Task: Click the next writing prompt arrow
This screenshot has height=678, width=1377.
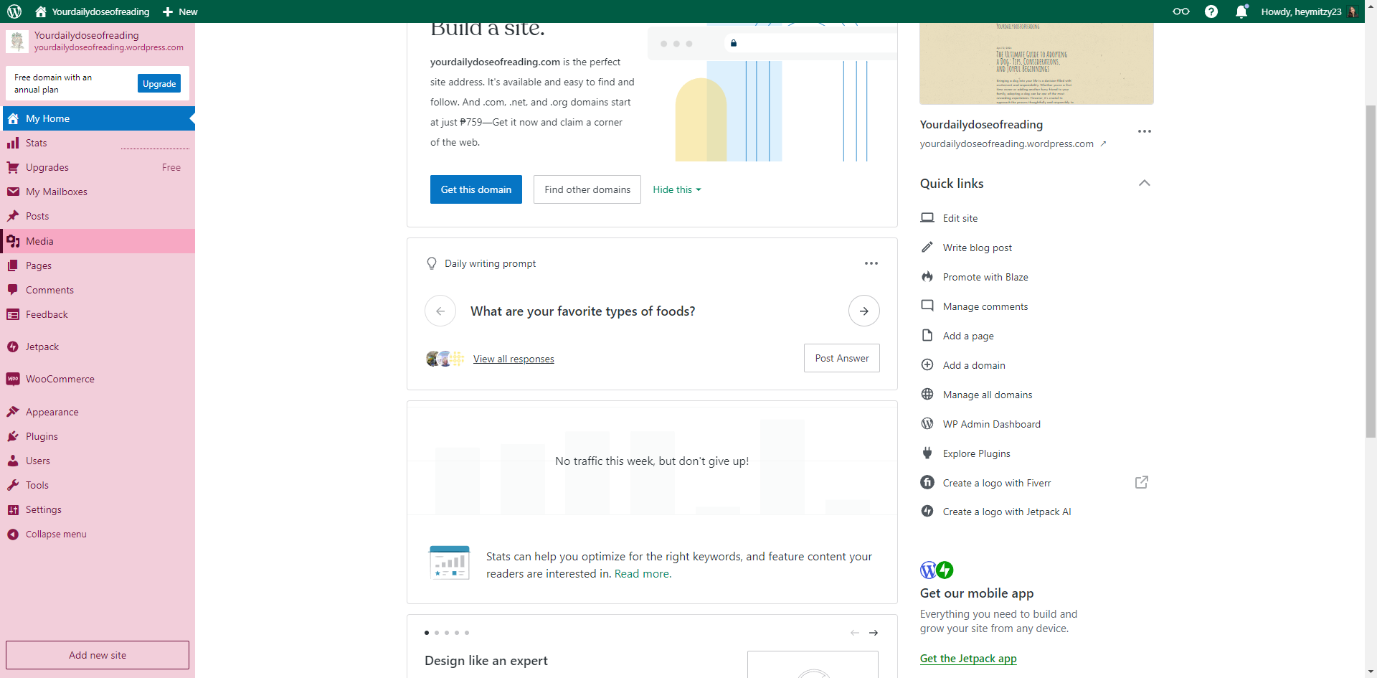Action: [863, 311]
